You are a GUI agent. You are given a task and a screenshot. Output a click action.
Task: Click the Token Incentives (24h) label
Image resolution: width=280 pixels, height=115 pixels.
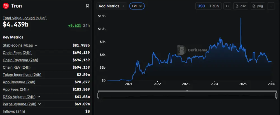point(22,75)
